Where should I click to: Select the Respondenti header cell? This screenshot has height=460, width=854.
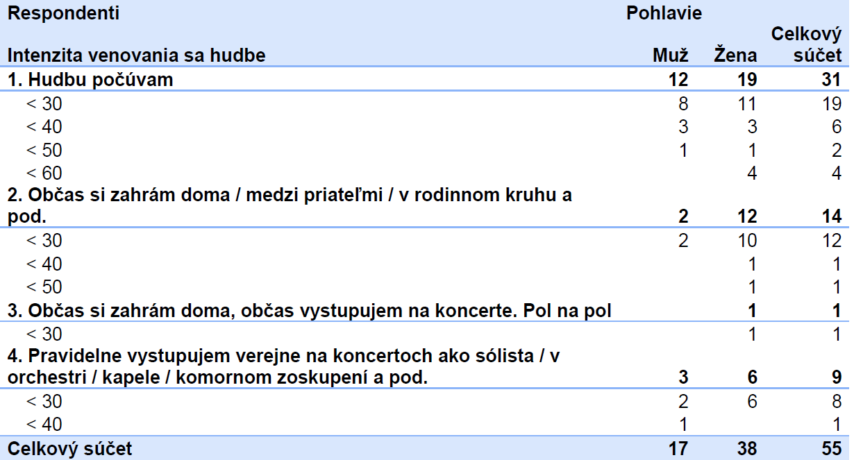coord(63,13)
